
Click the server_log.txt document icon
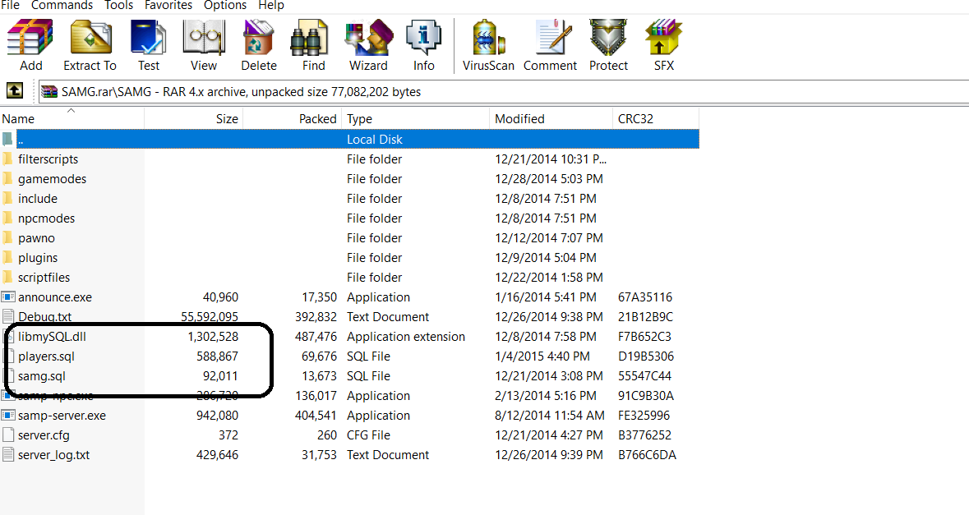pyautogui.click(x=8, y=455)
